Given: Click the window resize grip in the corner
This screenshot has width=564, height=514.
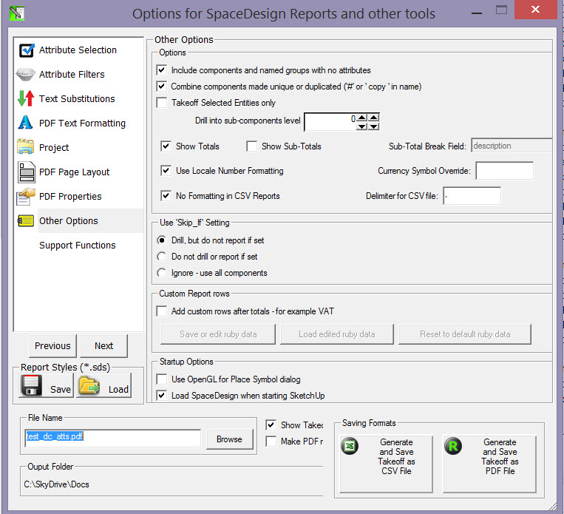Looking at the screenshot, I should (552, 507).
